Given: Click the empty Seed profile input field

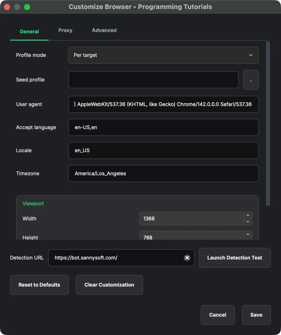Looking at the screenshot, I should (x=153, y=80).
